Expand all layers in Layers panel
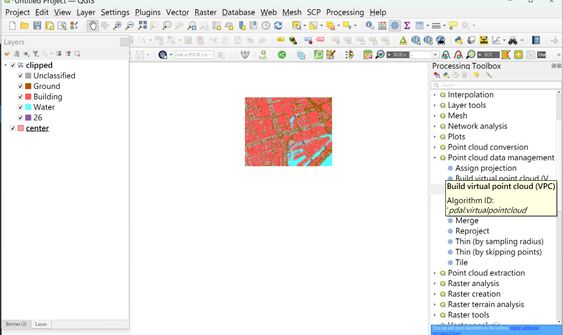 point(58,54)
